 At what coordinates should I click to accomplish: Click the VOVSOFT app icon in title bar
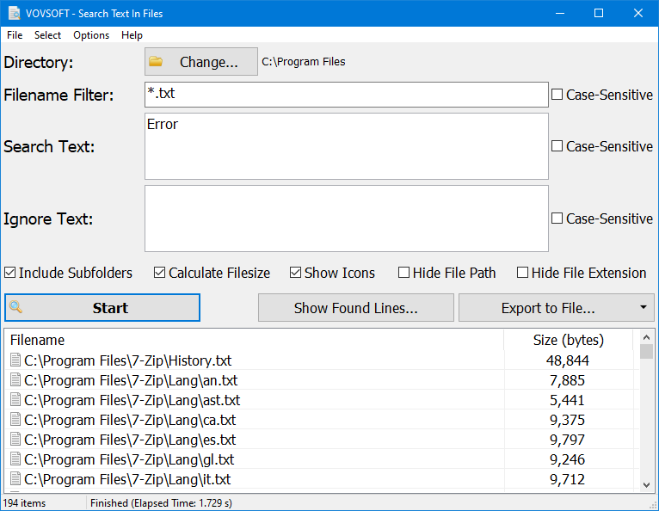coord(14,13)
